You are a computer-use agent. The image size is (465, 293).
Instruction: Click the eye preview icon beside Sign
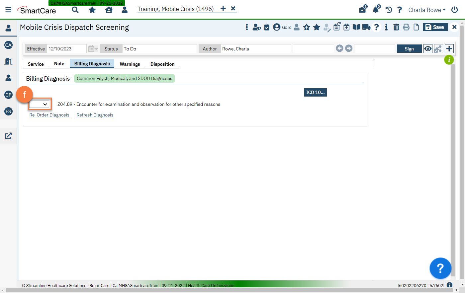pyautogui.click(x=428, y=48)
